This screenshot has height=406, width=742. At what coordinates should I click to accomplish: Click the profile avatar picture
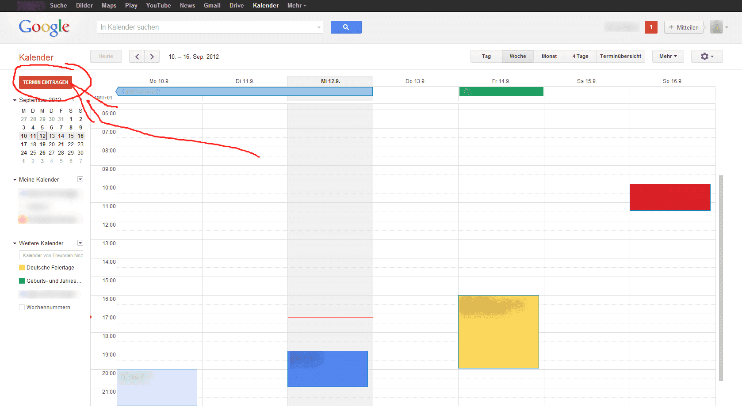(x=716, y=27)
